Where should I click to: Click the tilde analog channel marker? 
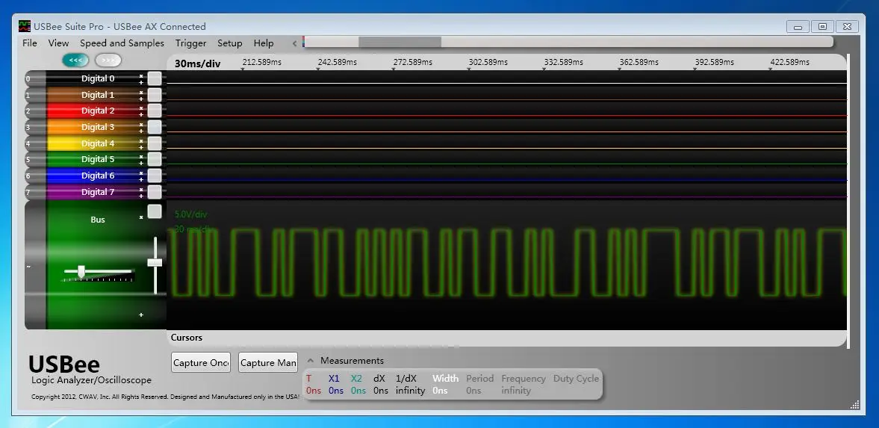click(x=28, y=267)
